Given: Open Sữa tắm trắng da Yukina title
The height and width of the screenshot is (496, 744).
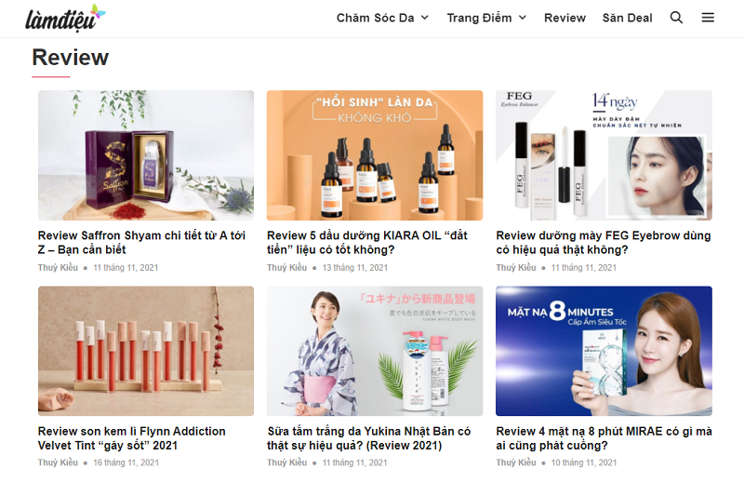Looking at the screenshot, I should pos(368,438).
